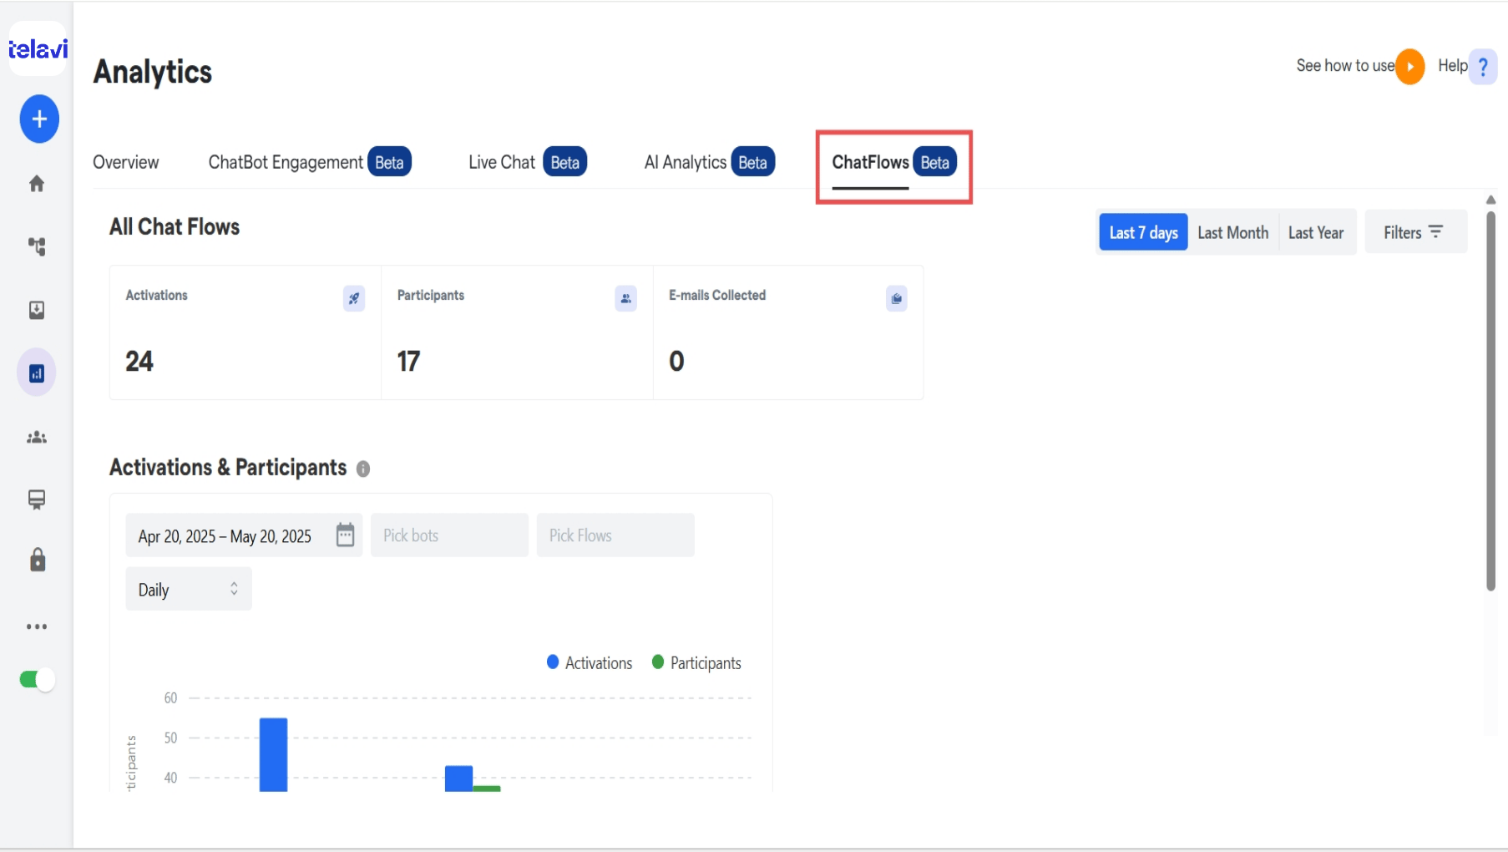Image resolution: width=1508 pixels, height=852 pixels.
Task: Click the Activations value 24
Action: click(139, 361)
